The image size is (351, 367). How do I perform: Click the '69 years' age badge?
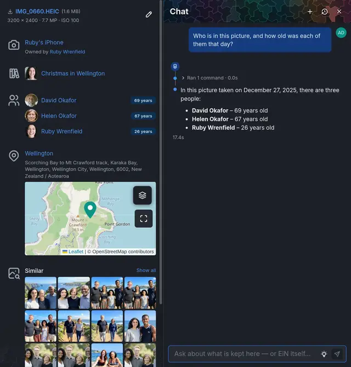[x=143, y=101]
